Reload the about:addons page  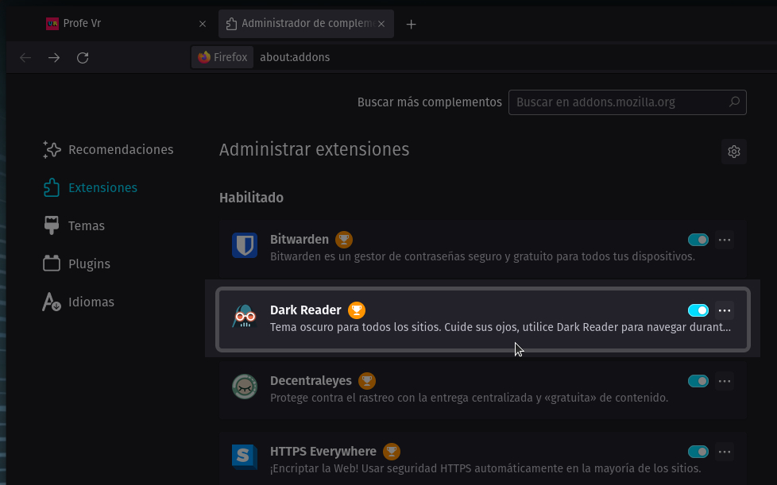click(x=82, y=57)
